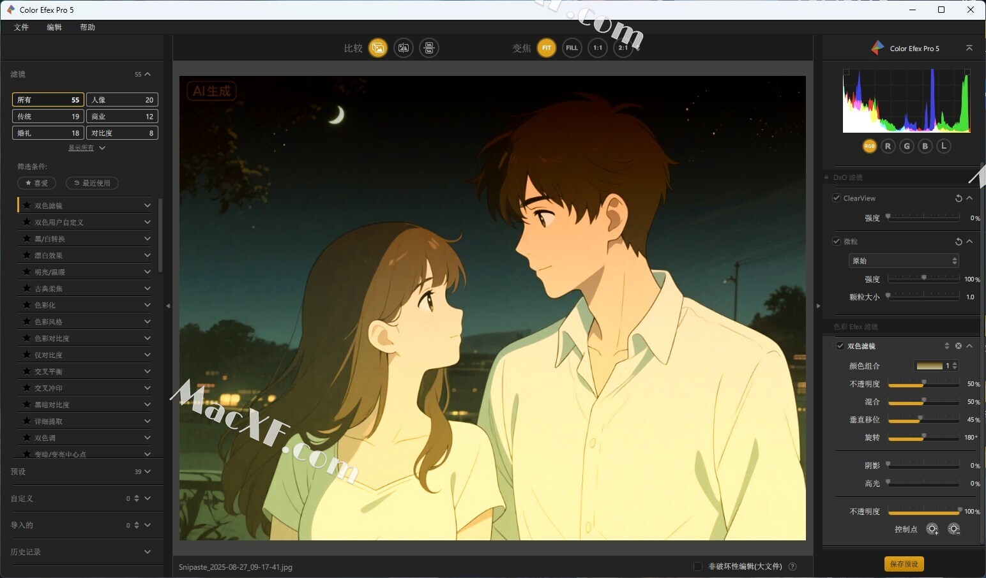Open the 原始 grain type dropdown

904,260
